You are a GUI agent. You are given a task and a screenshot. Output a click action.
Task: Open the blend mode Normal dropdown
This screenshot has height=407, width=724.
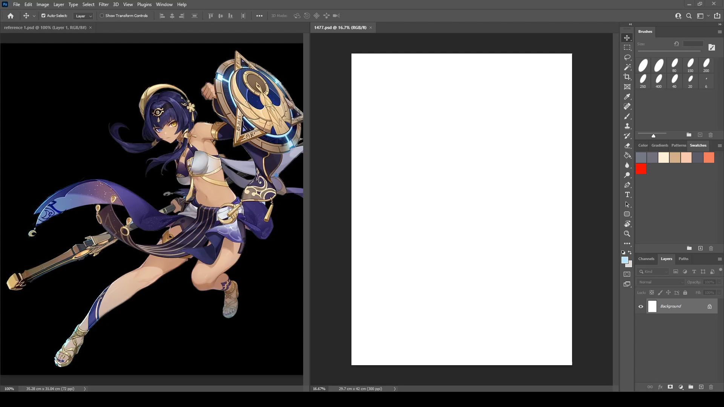[661, 282]
